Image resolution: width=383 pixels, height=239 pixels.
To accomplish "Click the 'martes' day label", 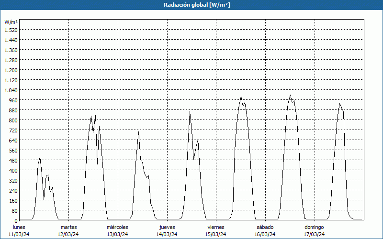I will pos(68,227).
